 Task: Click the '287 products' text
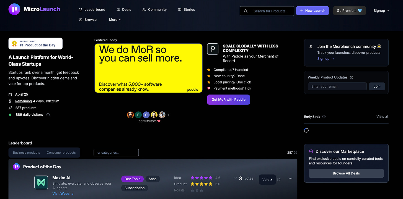tap(26, 108)
